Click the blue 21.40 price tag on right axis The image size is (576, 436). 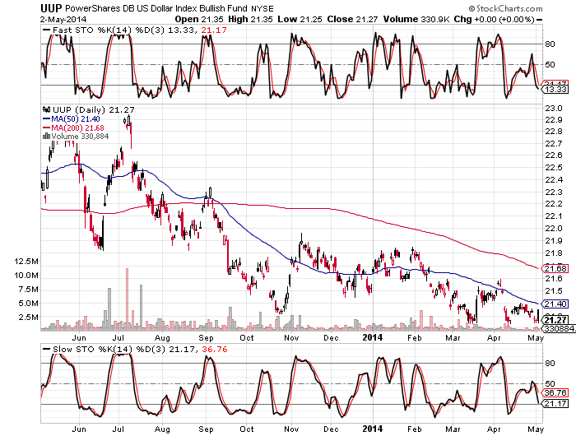coord(555,304)
